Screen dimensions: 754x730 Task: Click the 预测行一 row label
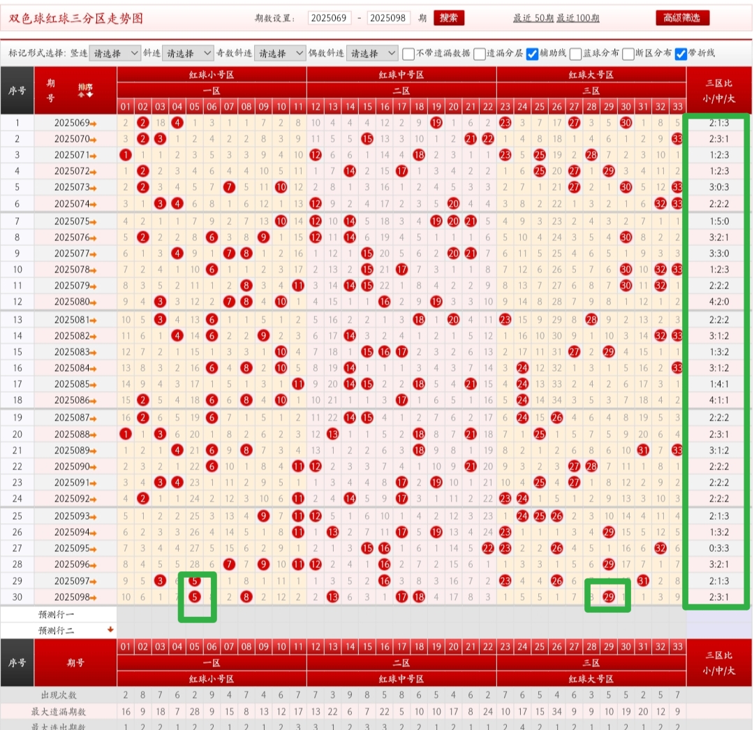pyautogui.click(x=57, y=614)
